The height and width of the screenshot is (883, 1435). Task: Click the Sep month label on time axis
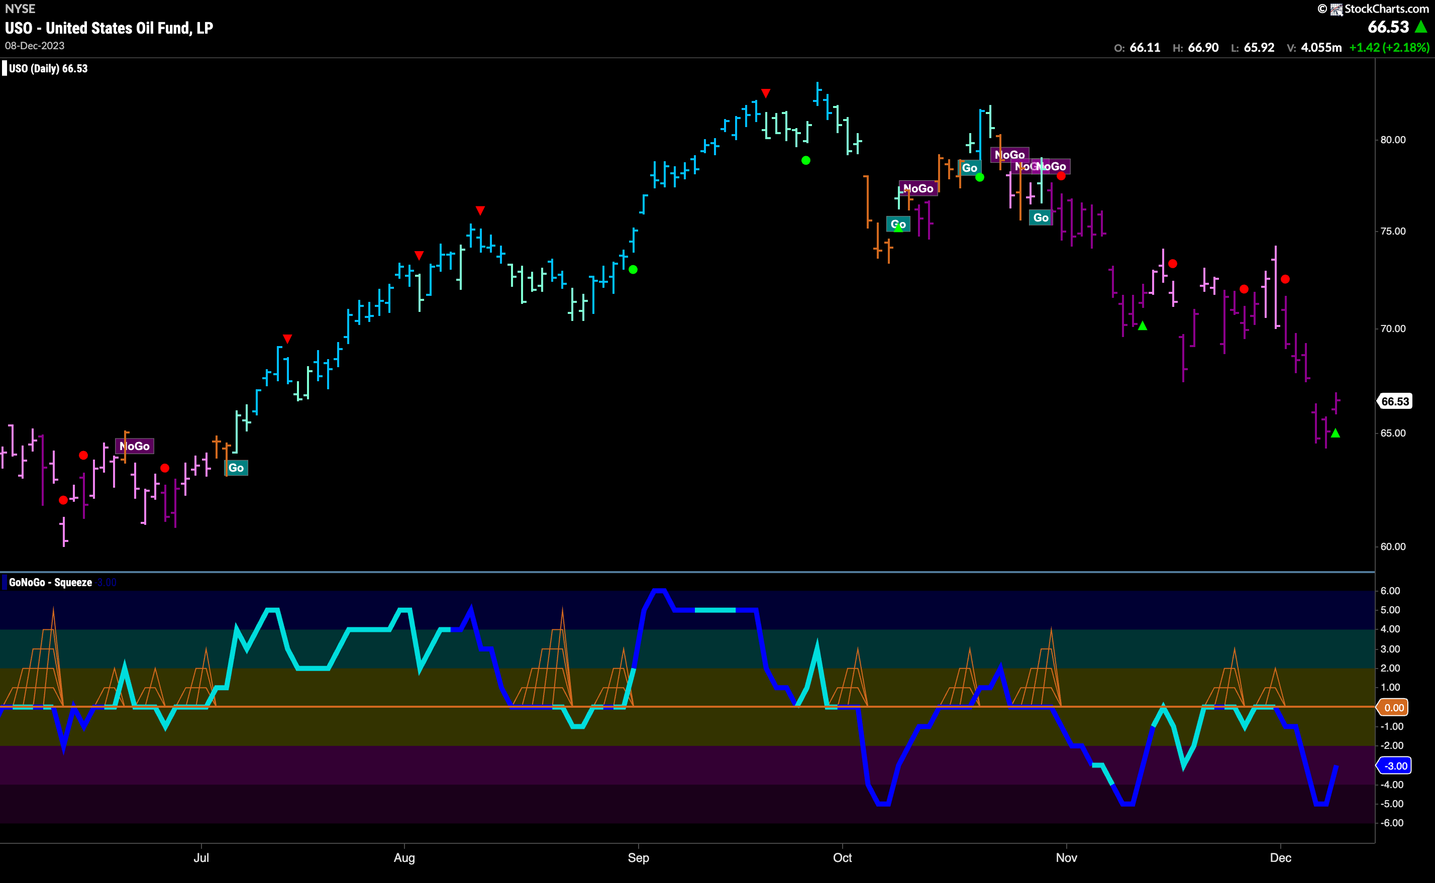638,858
